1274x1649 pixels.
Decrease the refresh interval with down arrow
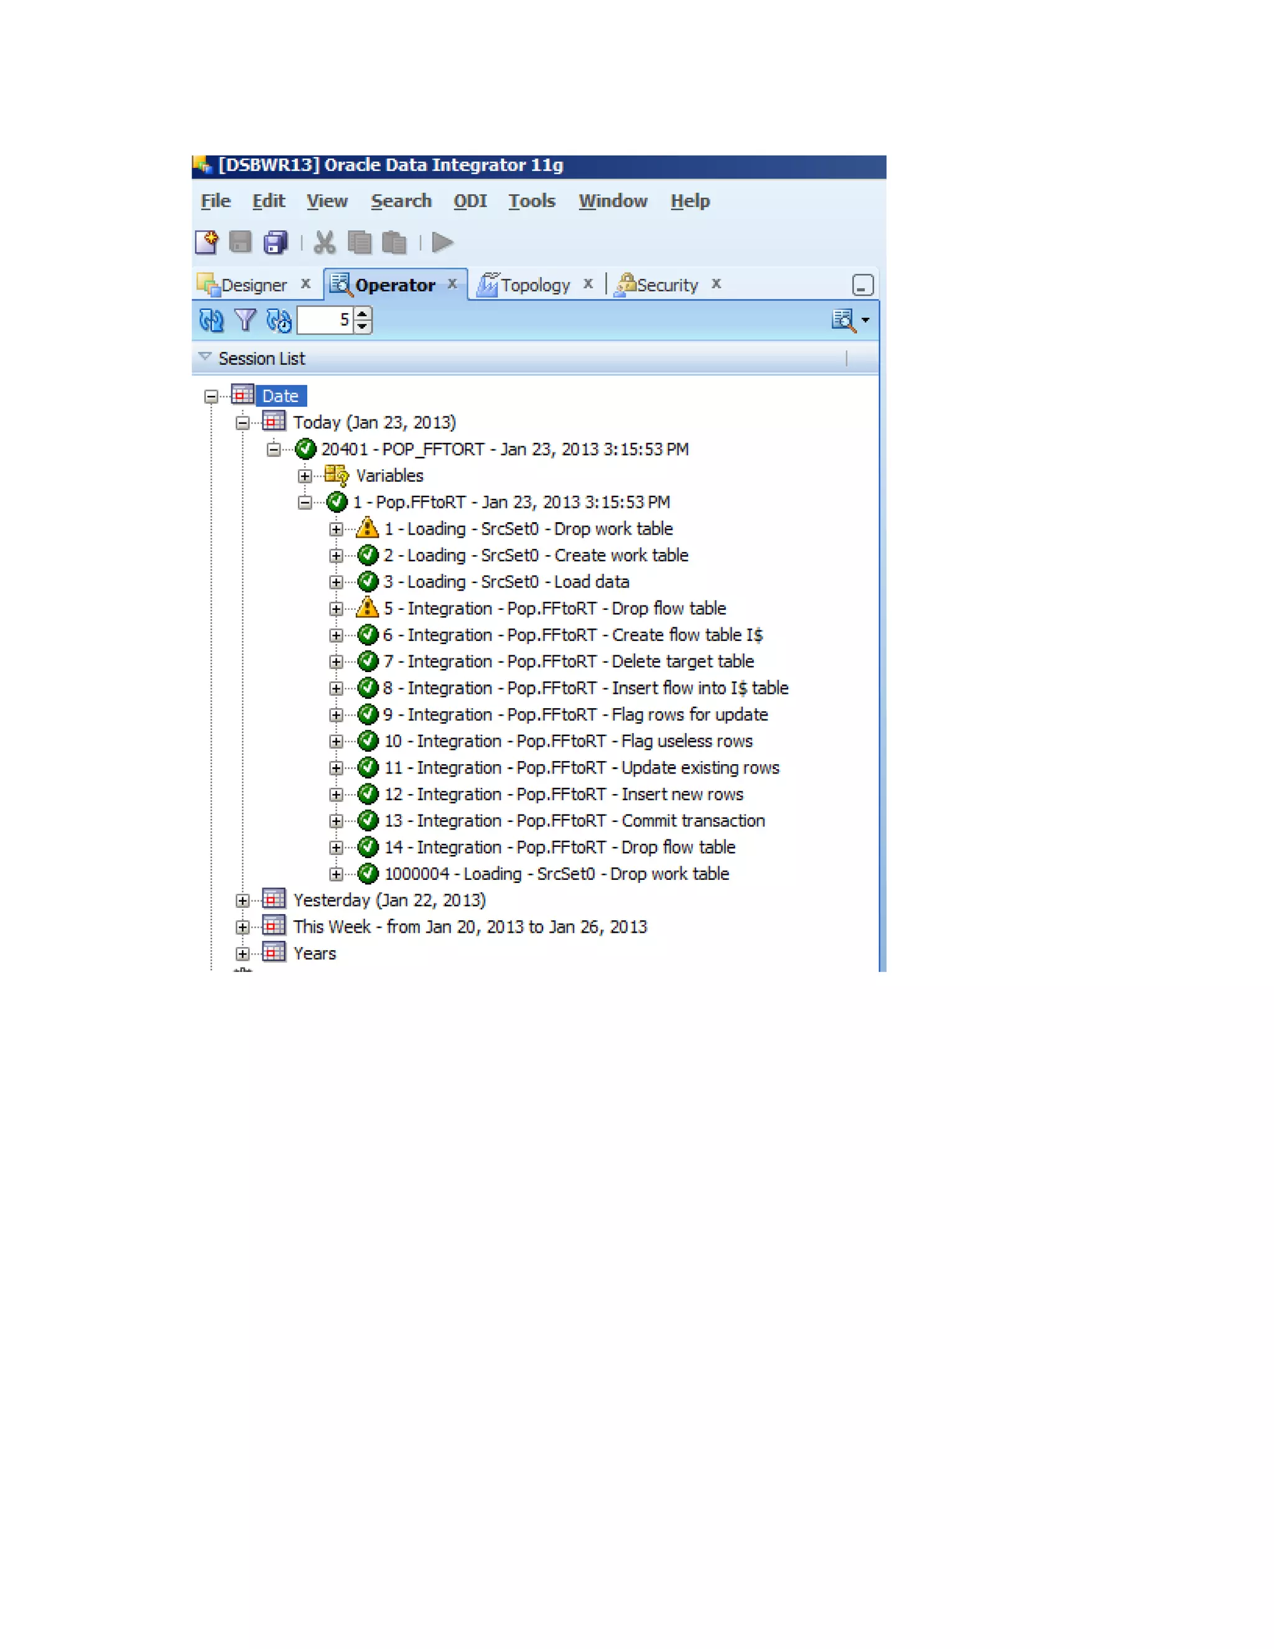tap(363, 327)
